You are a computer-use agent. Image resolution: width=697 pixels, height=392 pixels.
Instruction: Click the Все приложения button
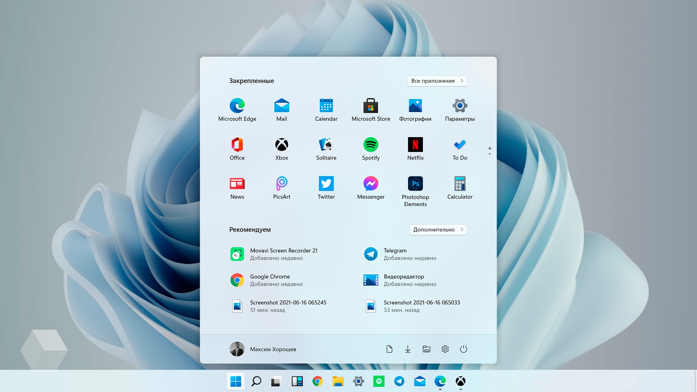[x=437, y=81]
